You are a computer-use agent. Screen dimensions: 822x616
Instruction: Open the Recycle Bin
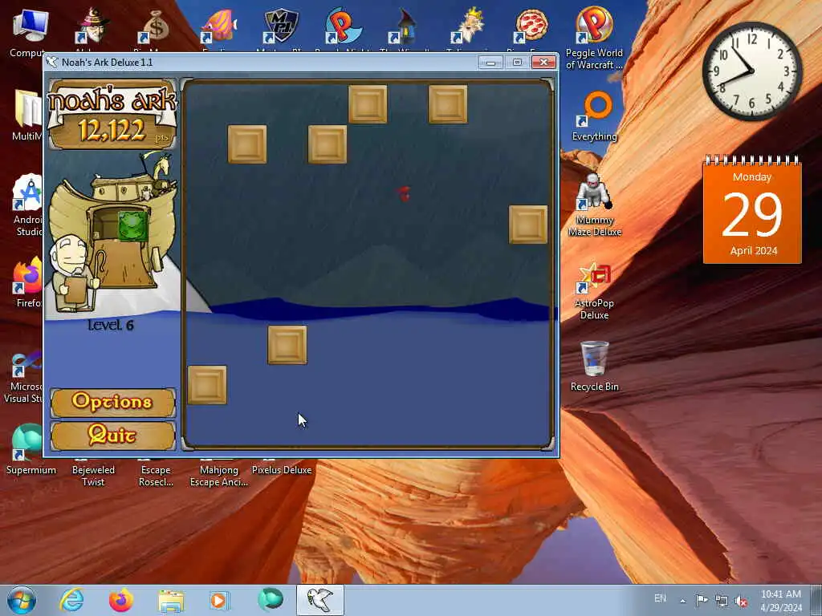595,366
